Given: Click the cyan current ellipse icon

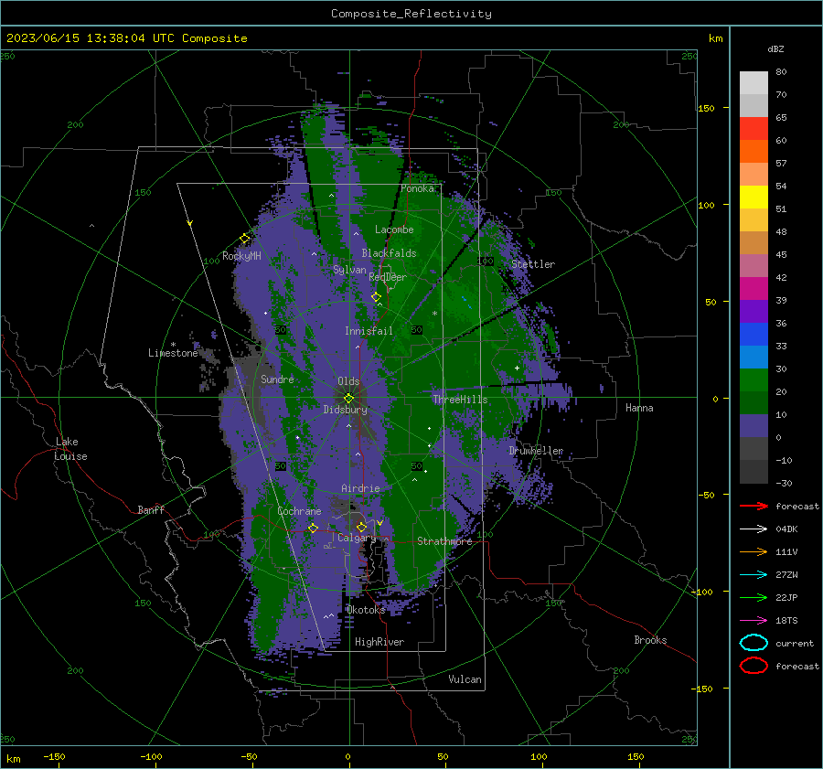Looking at the screenshot, I should pyautogui.click(x=754, y=643).
